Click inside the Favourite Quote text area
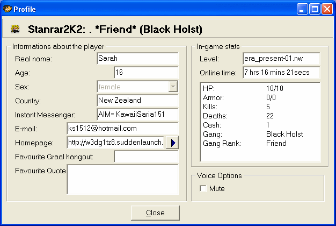 point(122,179)
